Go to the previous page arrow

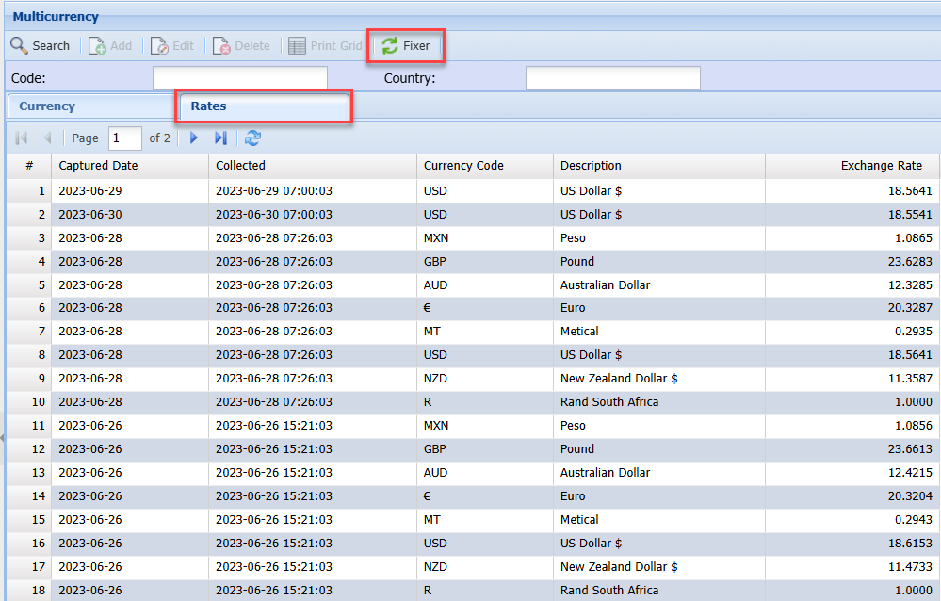point(47,138)
